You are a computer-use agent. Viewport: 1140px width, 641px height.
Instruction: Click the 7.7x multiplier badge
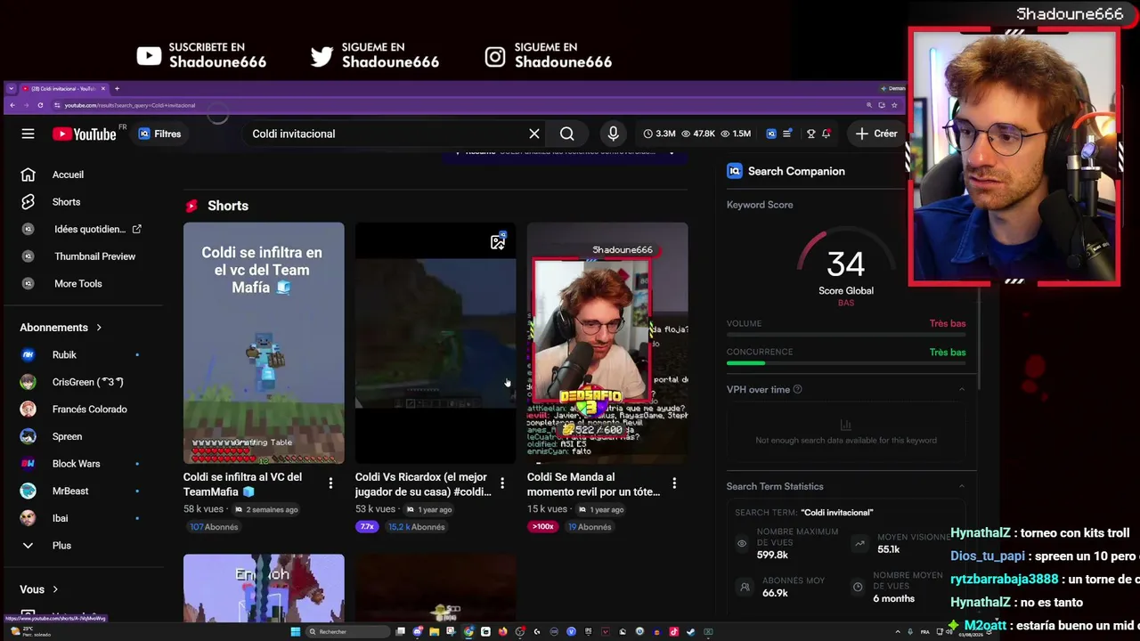367,527
